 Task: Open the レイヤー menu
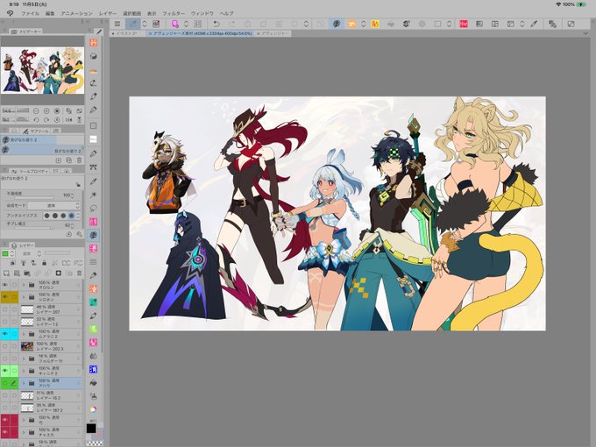coord(108,13)
